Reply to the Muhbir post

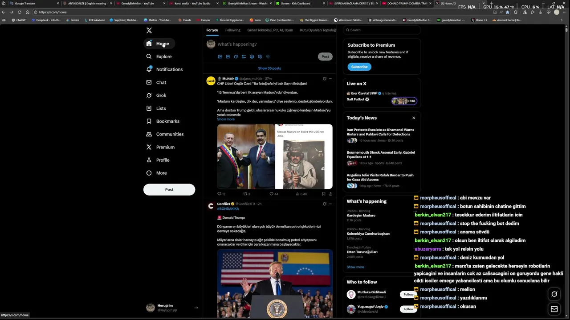(221, 194)
